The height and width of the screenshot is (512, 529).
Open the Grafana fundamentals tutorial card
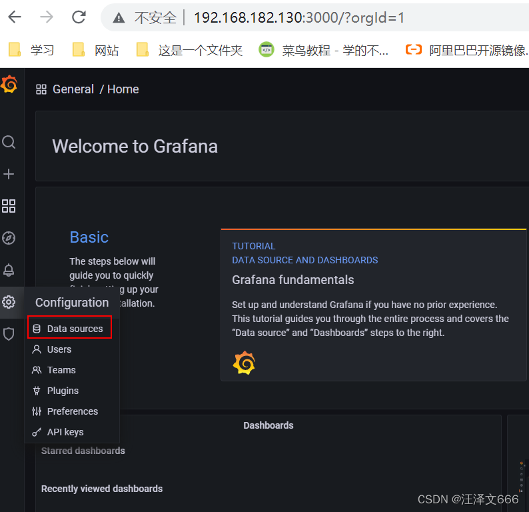pyautogui.click(x=374, y=305)
